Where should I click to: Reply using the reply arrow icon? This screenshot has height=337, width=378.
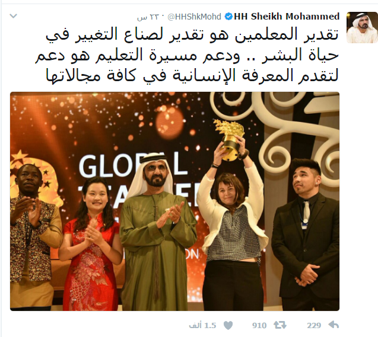tap(333, 325)
